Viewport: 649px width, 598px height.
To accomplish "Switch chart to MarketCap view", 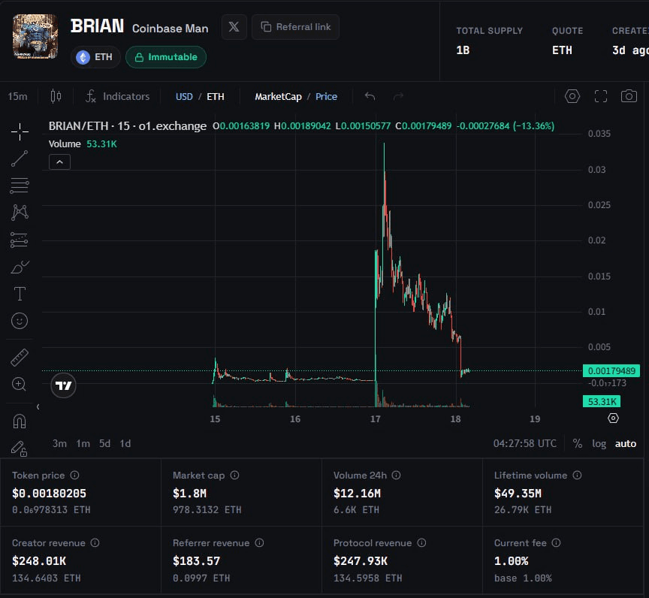I will point(278,96).
